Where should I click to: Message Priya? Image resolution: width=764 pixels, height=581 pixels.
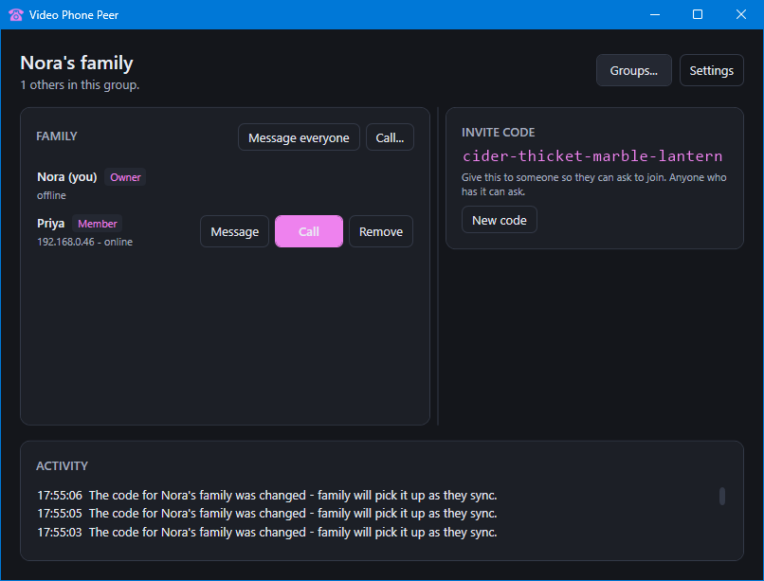coord(234,231)
